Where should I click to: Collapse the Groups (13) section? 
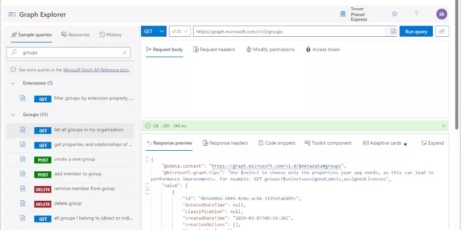13,114
